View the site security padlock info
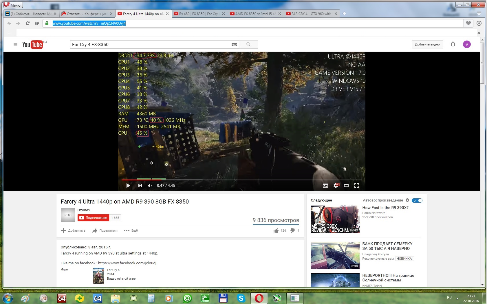 (x=47, y=23)
